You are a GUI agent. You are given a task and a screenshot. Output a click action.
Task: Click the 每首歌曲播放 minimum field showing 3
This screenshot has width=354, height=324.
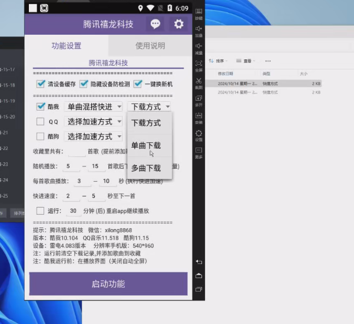click(x=82, y=181)
